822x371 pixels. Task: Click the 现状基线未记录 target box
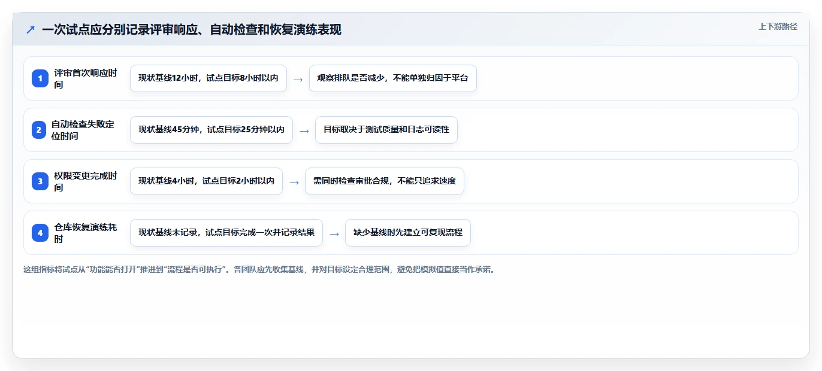[226, 233]
